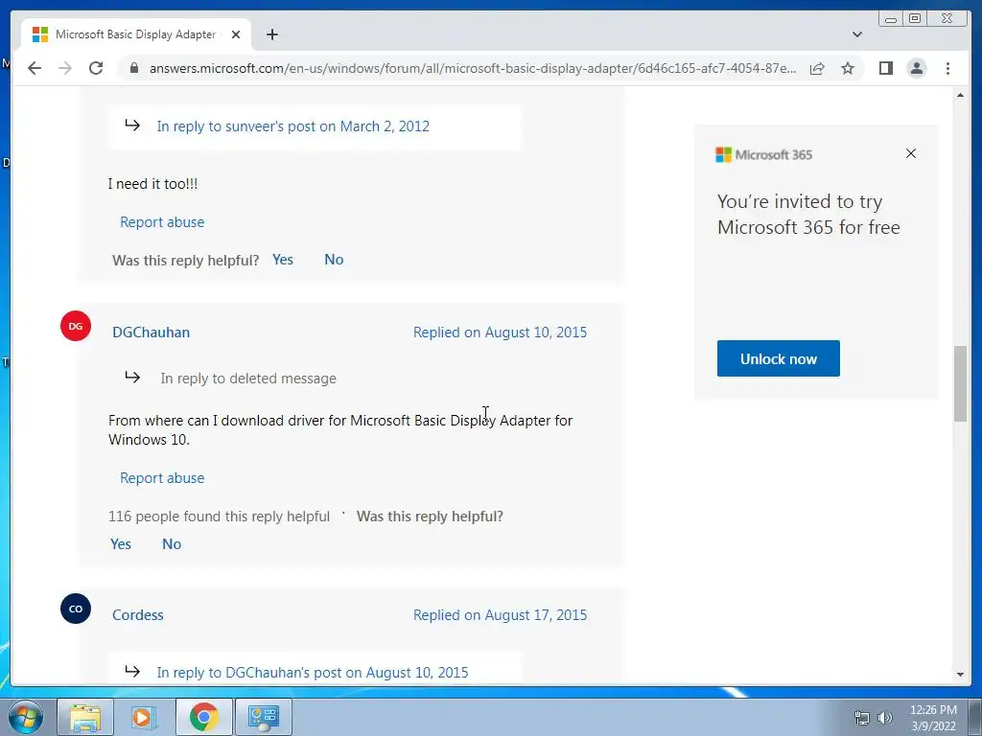Open DGChauhan's post on August 10, 2015
Screen dimensions: 982x736
pos(312,673)
